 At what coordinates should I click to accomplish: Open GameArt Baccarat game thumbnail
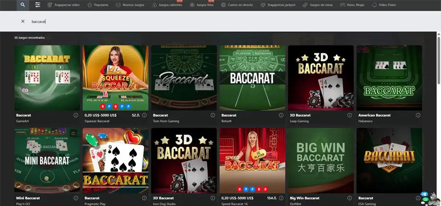47,78
